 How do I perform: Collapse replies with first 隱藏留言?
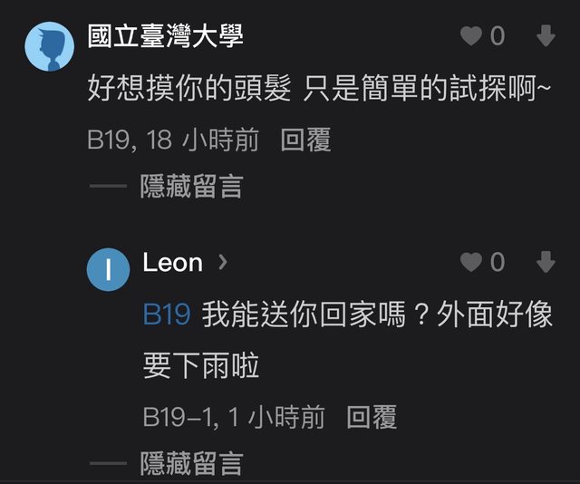tap(191, 188)
